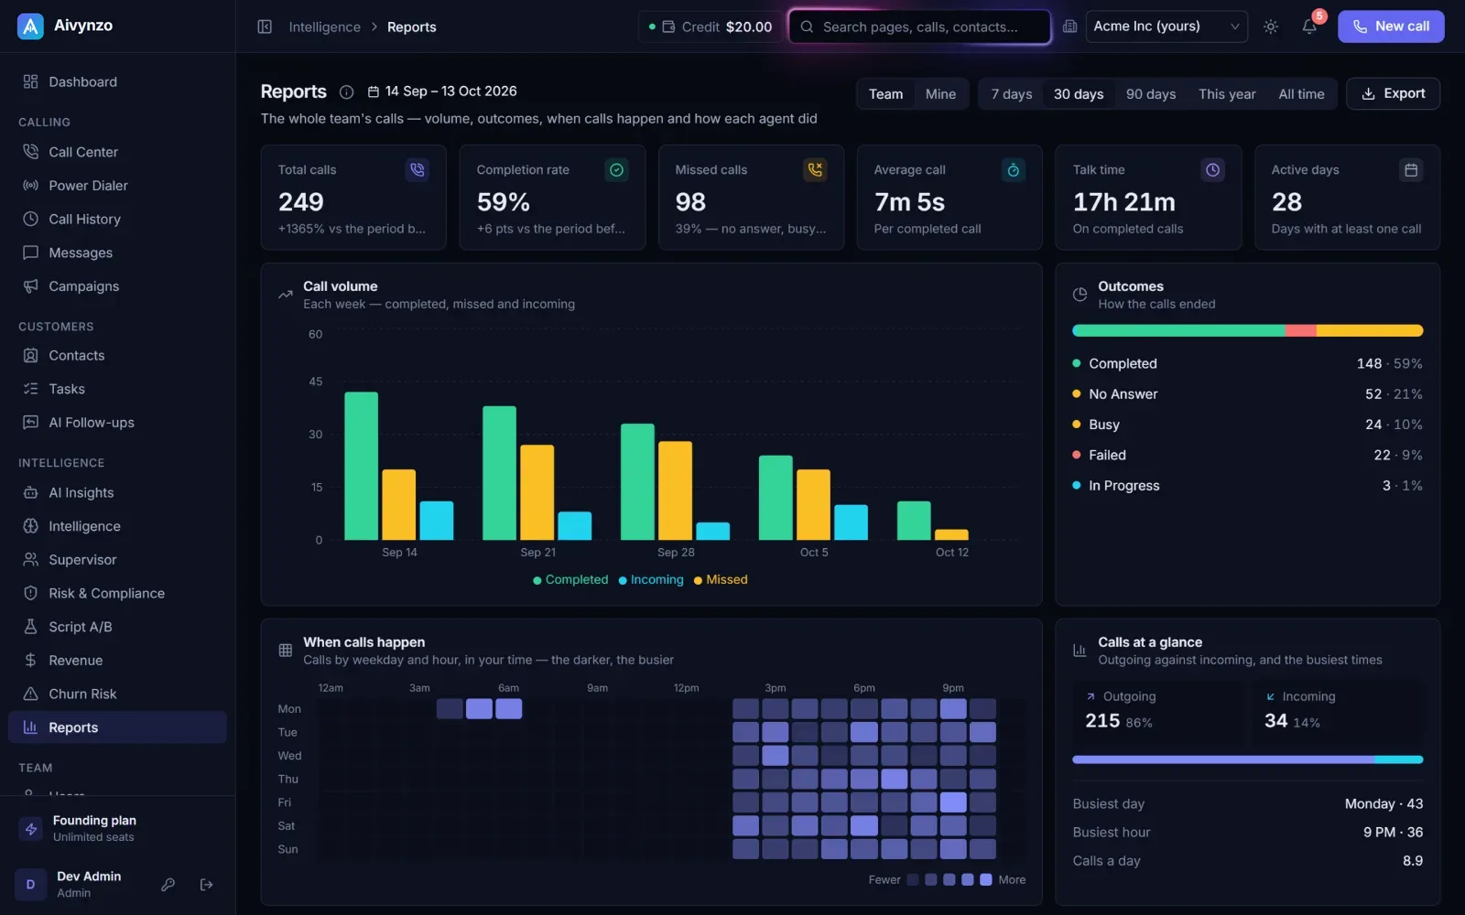Click the checkmark icon on Completion rate card
The image size is (1465, 915).
coord(616,169)
